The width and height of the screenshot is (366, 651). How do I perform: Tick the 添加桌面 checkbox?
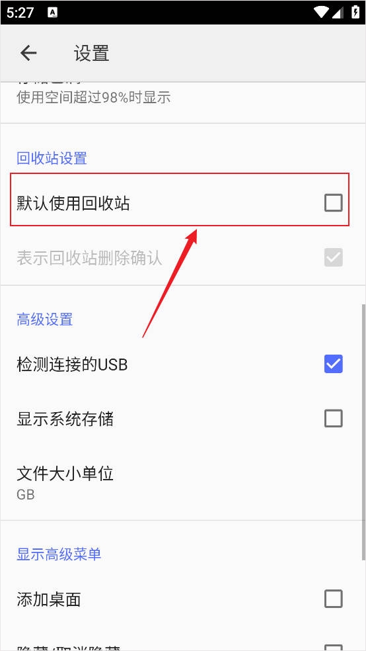(333, 599)
